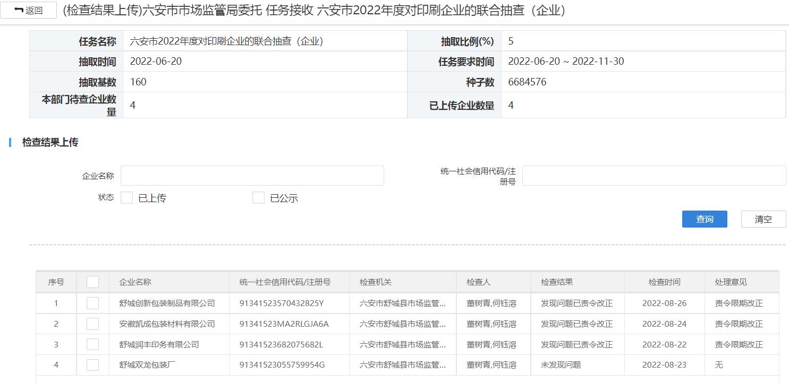Screen dimensions: 789x383
Task: Toggle the select-all checkbox in table header
Action: tap(92, 282)
